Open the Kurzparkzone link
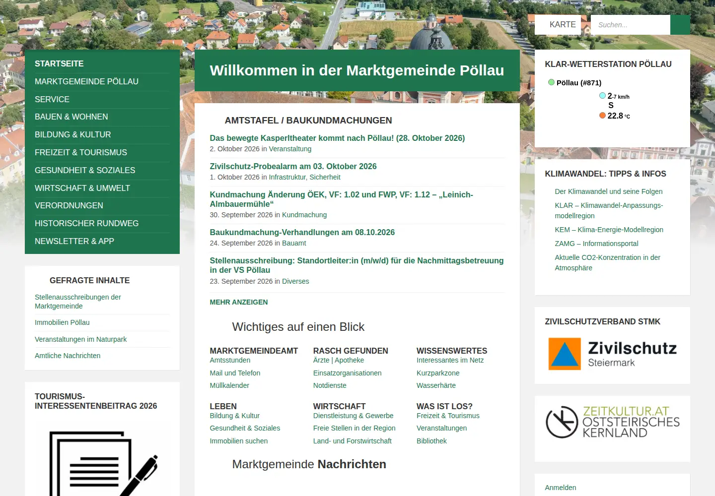The height and width of the screenshot is (496, 715). [438, 373]
